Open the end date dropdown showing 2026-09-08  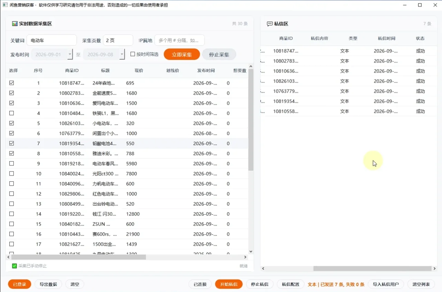(x=122, y=54)
